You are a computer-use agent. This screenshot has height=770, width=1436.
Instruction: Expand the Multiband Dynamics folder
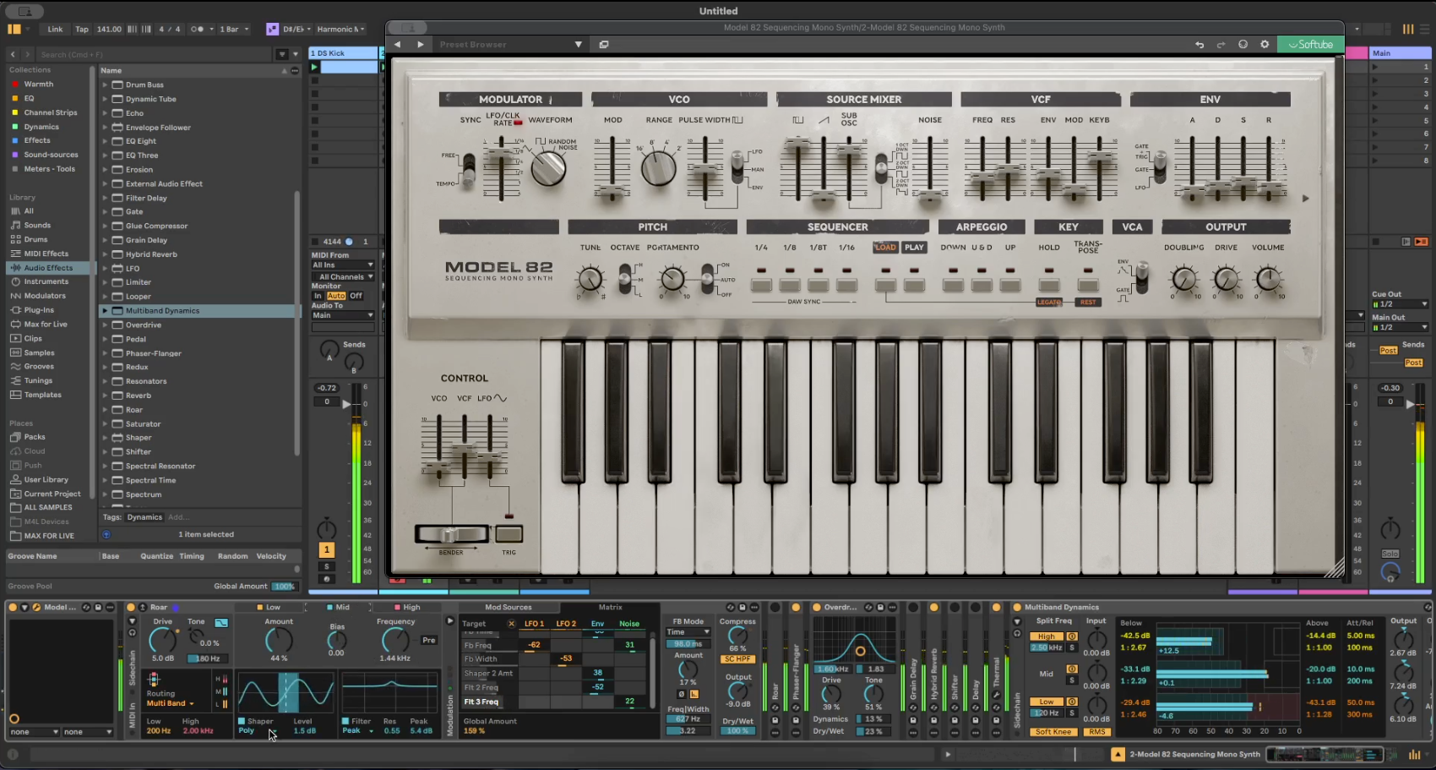105,311
